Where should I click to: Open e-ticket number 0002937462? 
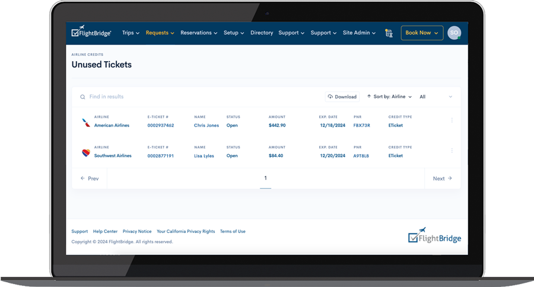tap(161, 126)
